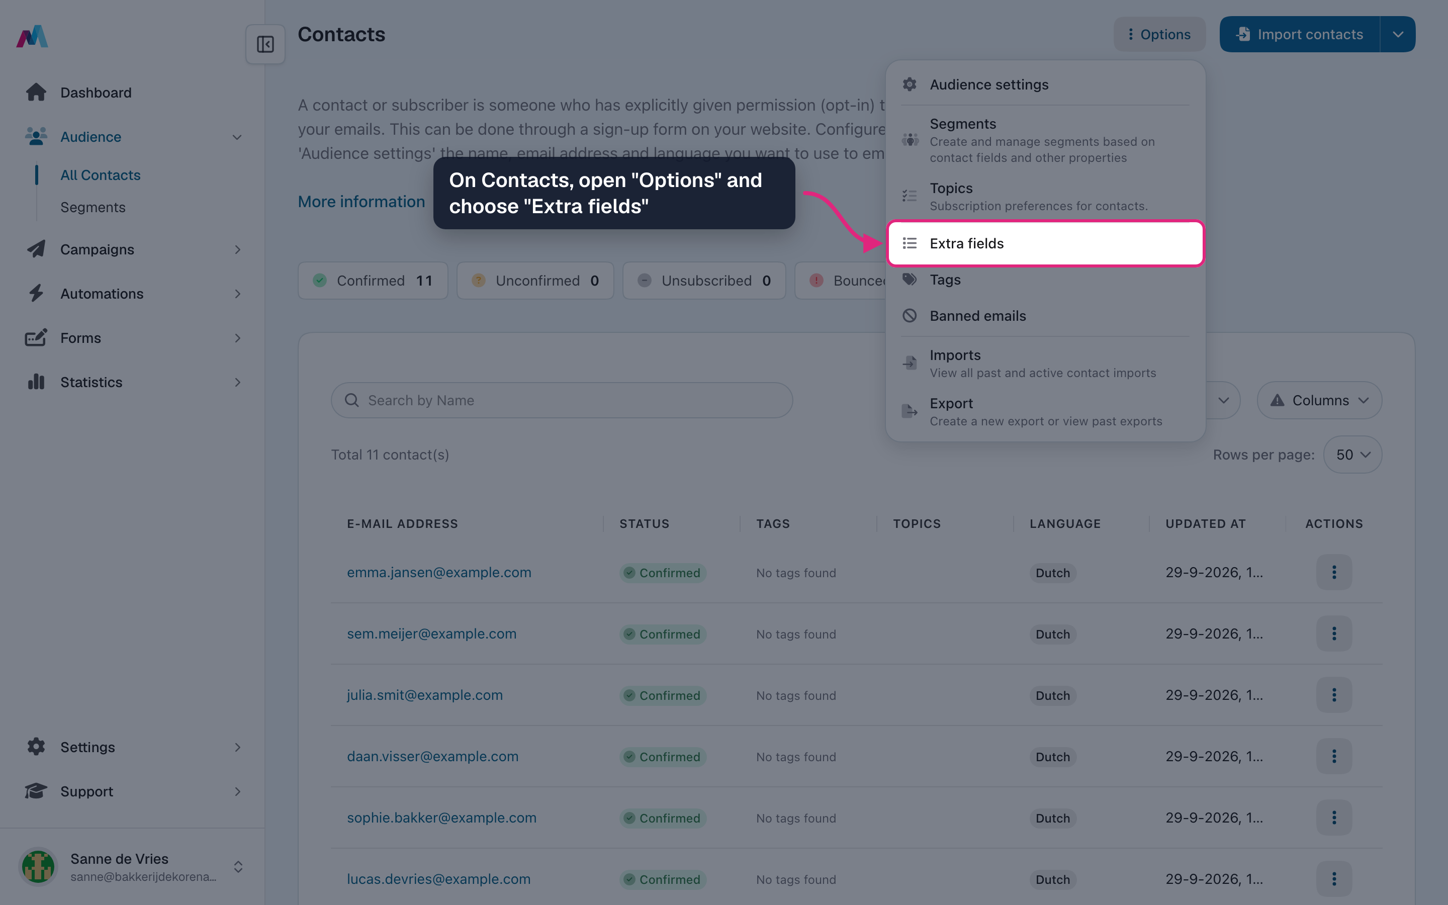Focus the Search by Name field
The height and width of the screenshot is (905, 1448).
point(562,400)
